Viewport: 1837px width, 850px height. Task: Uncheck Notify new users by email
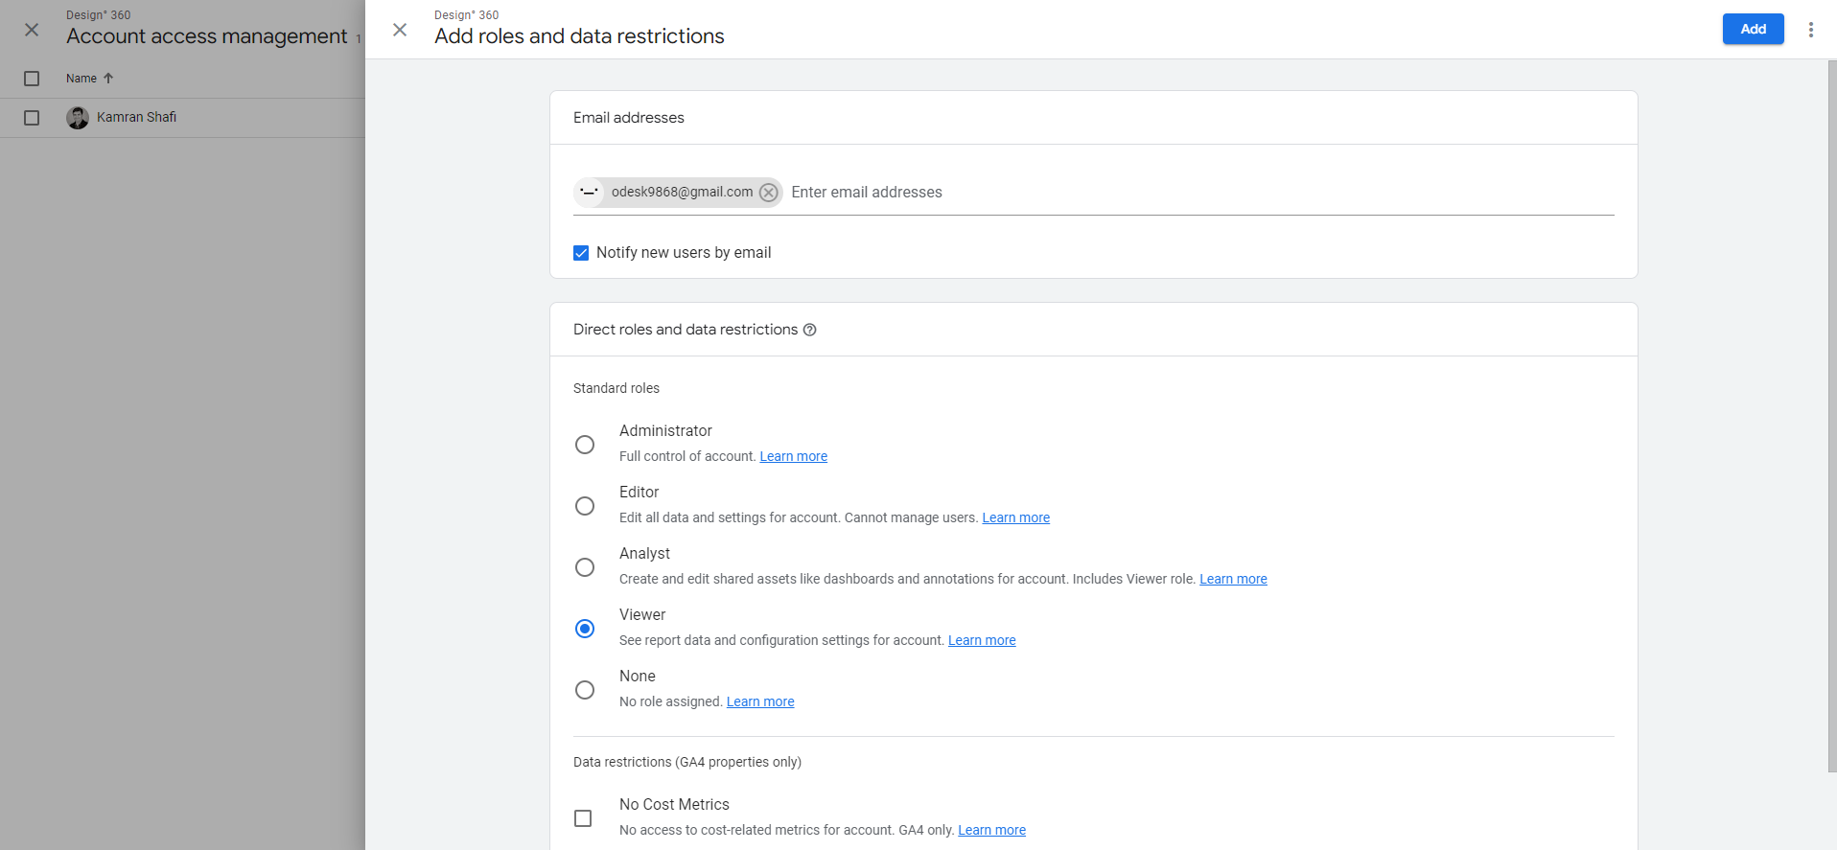click(581, 253)
